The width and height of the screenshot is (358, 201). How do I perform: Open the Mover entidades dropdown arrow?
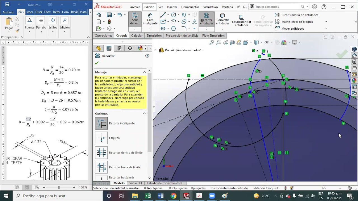(326, 28)
